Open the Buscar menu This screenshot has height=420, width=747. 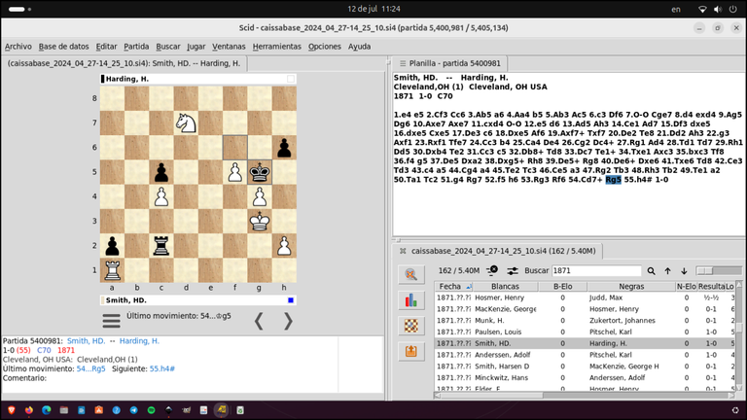pos(168,47)
